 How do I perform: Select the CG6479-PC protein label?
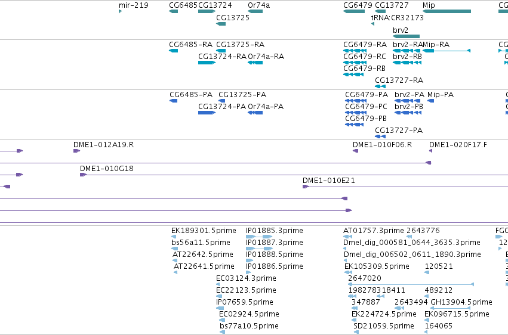(x=366, y=106)
